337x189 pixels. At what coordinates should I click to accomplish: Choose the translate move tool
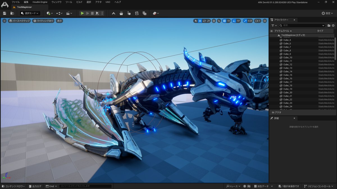coord(200,21)
